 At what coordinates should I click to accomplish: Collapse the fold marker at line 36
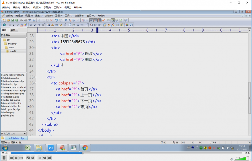[35, 83]
